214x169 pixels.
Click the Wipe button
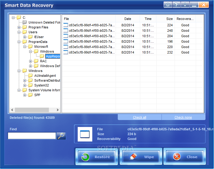[141, 157]
